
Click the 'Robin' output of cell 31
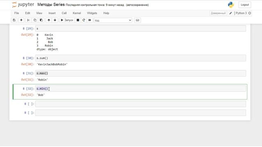pyautogui.click(x=42, y=80)
